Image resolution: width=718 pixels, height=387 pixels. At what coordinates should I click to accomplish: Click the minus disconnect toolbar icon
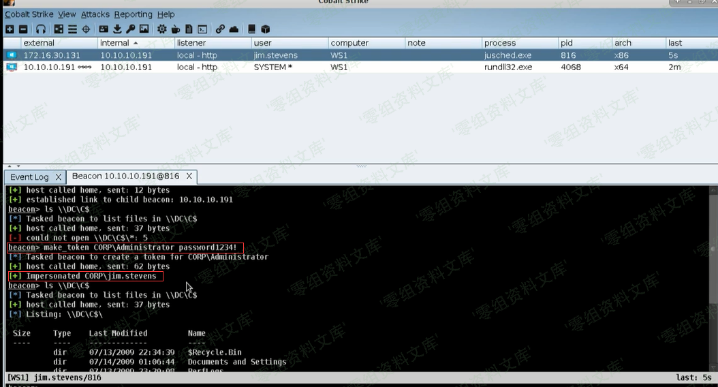pos(23,29)
